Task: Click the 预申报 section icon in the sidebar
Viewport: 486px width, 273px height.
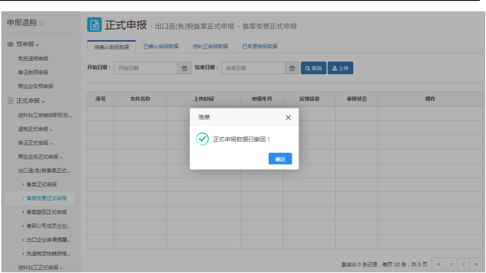Action: point(10,45)
